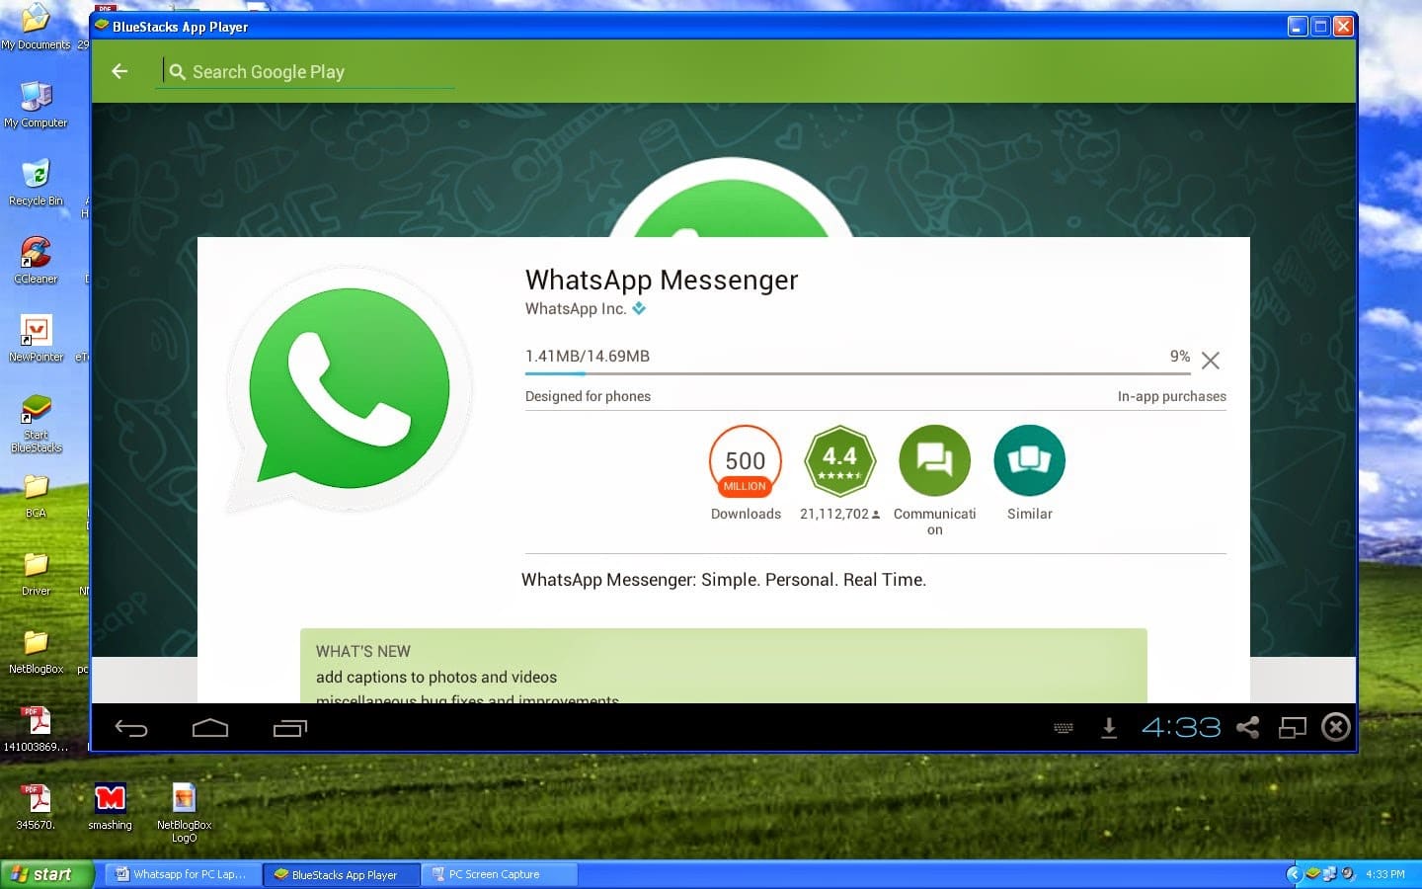The width and height of the screenshot is (1422, 889).
Task: Open Recycle Bin desktop icon
Action: 36,182
